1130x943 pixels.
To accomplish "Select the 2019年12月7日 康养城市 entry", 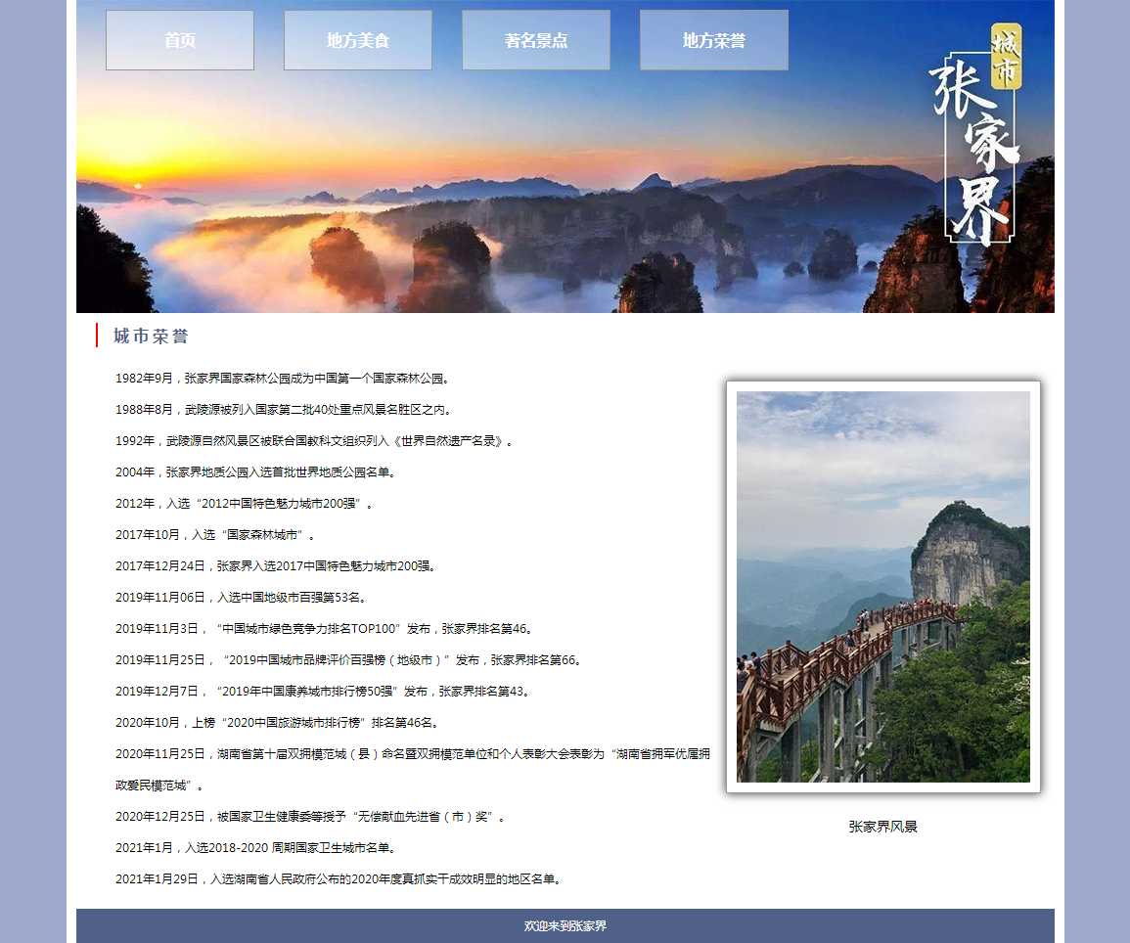I will click(x=325, y=692).
